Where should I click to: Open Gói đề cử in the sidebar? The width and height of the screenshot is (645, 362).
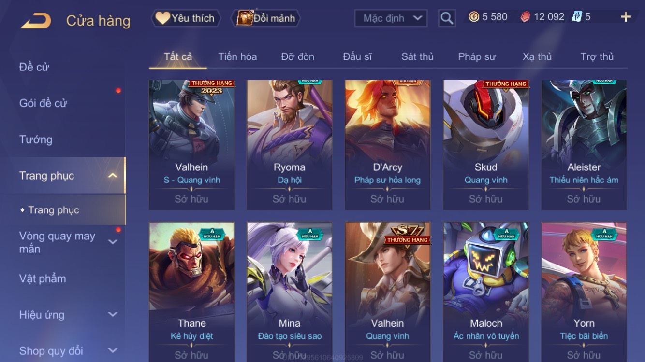tap(43, 103)
